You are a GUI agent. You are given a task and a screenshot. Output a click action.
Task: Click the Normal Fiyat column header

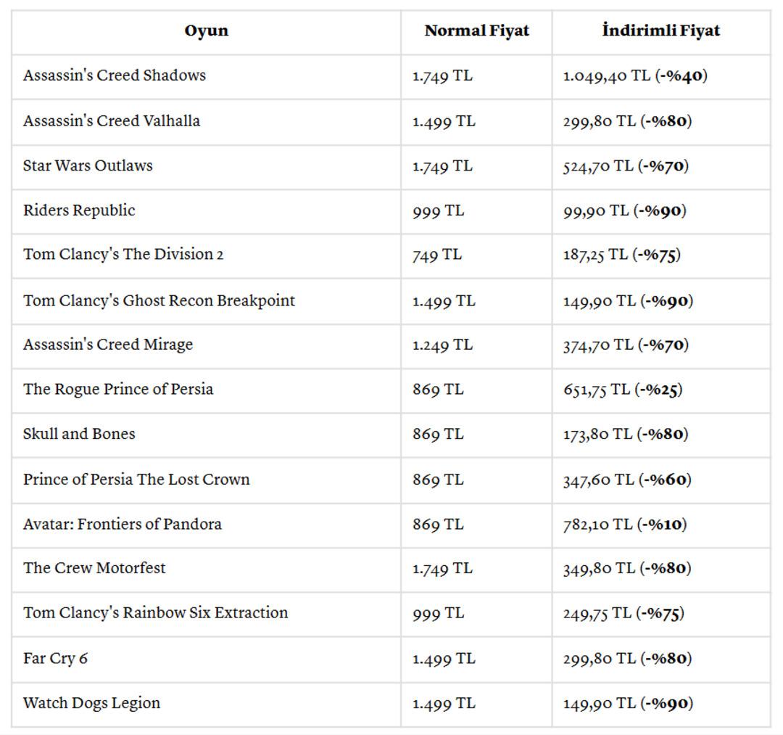point(476,31)
